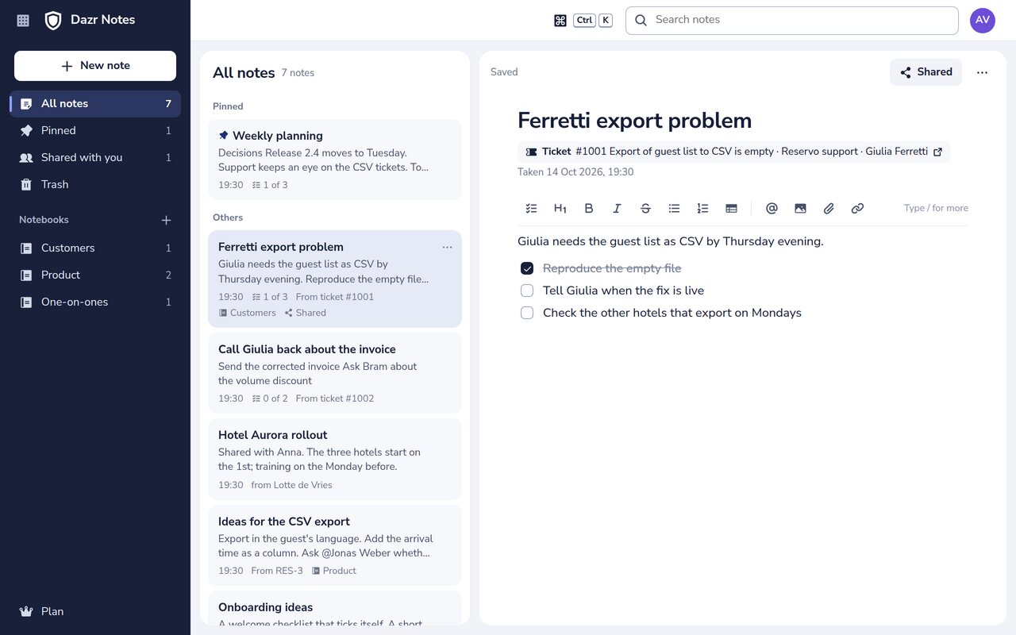Open the Customers notebook
Image resolution: width=1016 pixels, height=635 pixels.
click(x=95, y=248)
